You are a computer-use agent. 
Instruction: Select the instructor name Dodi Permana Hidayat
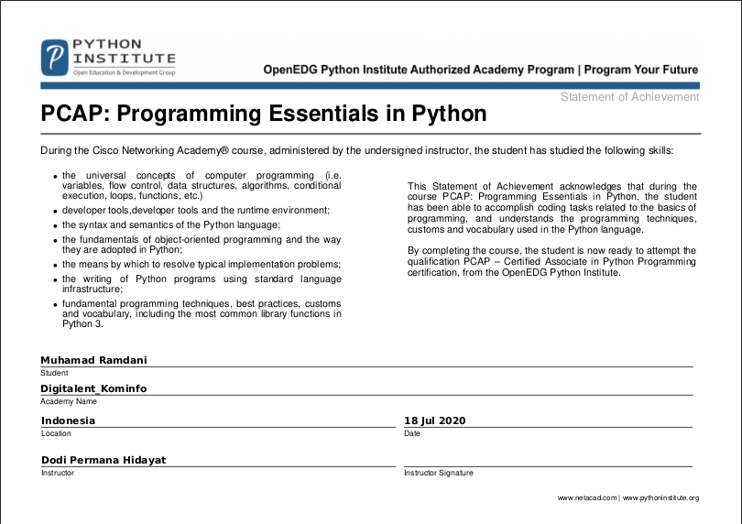coord(104,460)
